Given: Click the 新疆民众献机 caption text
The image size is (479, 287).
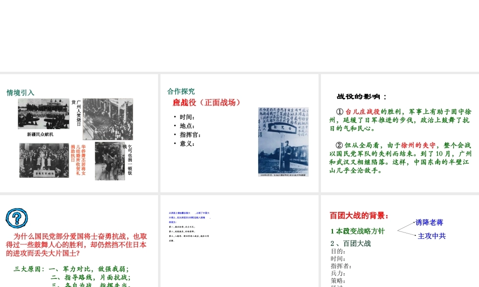Looking at the screenshot, I should click(40, 134).
